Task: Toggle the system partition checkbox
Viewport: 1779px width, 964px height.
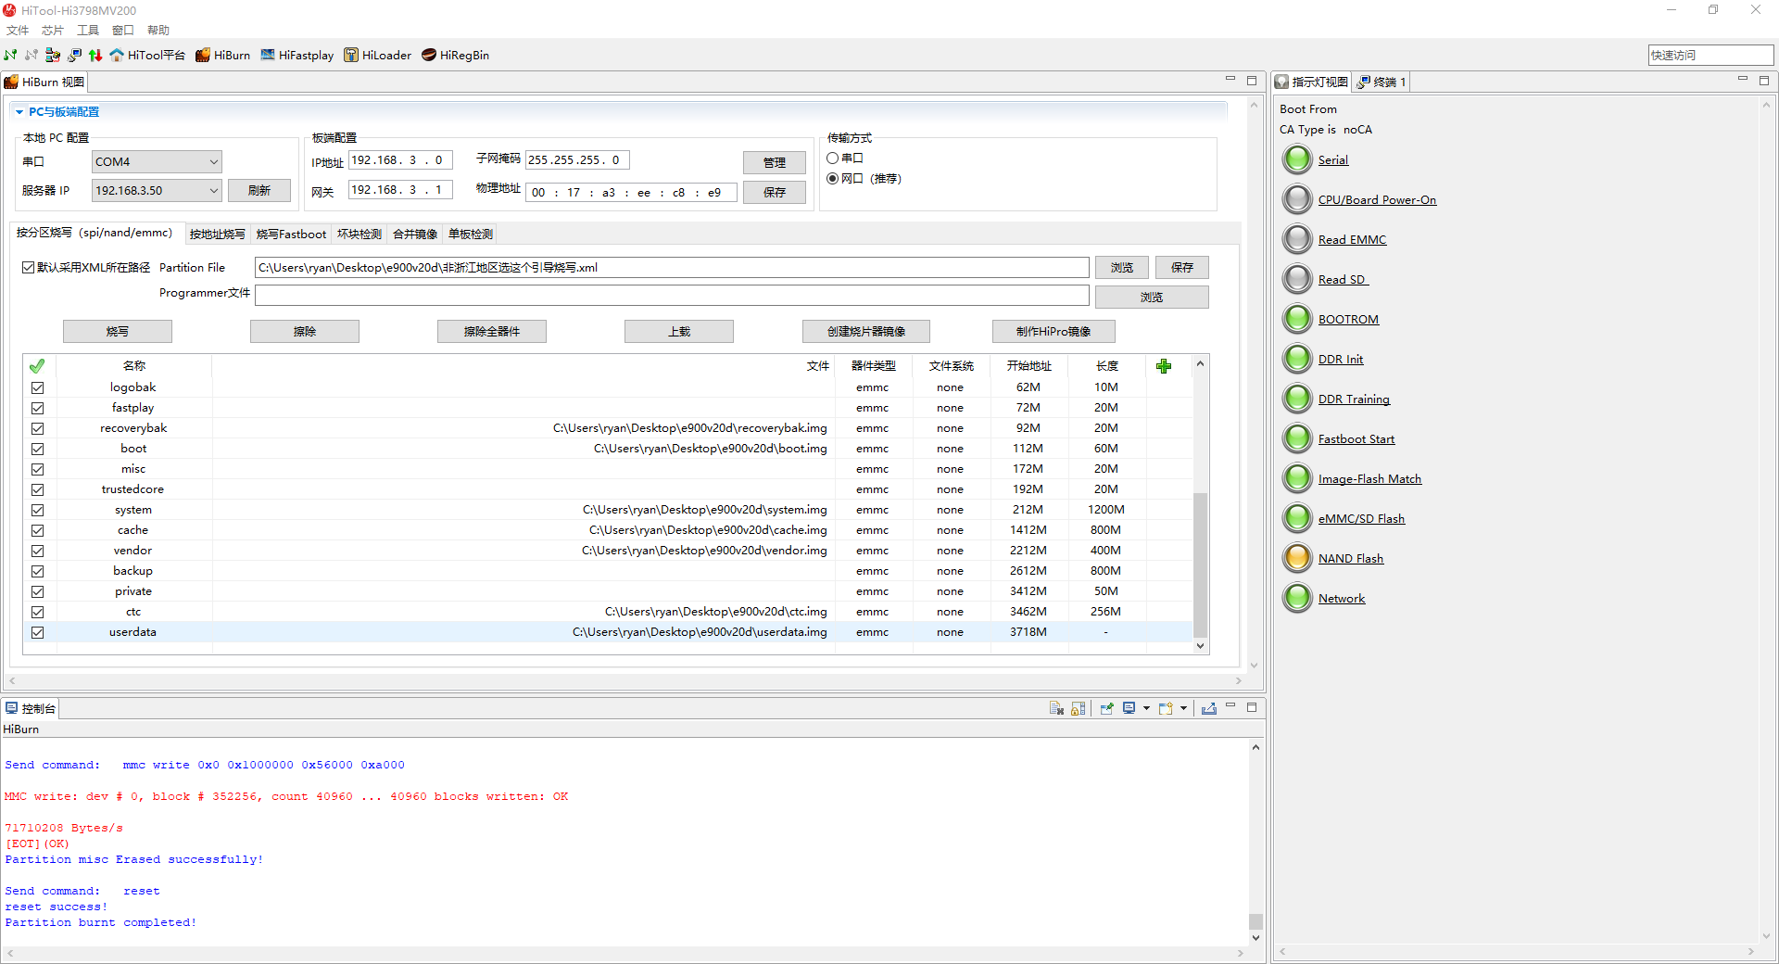Action: coord(38,510)
